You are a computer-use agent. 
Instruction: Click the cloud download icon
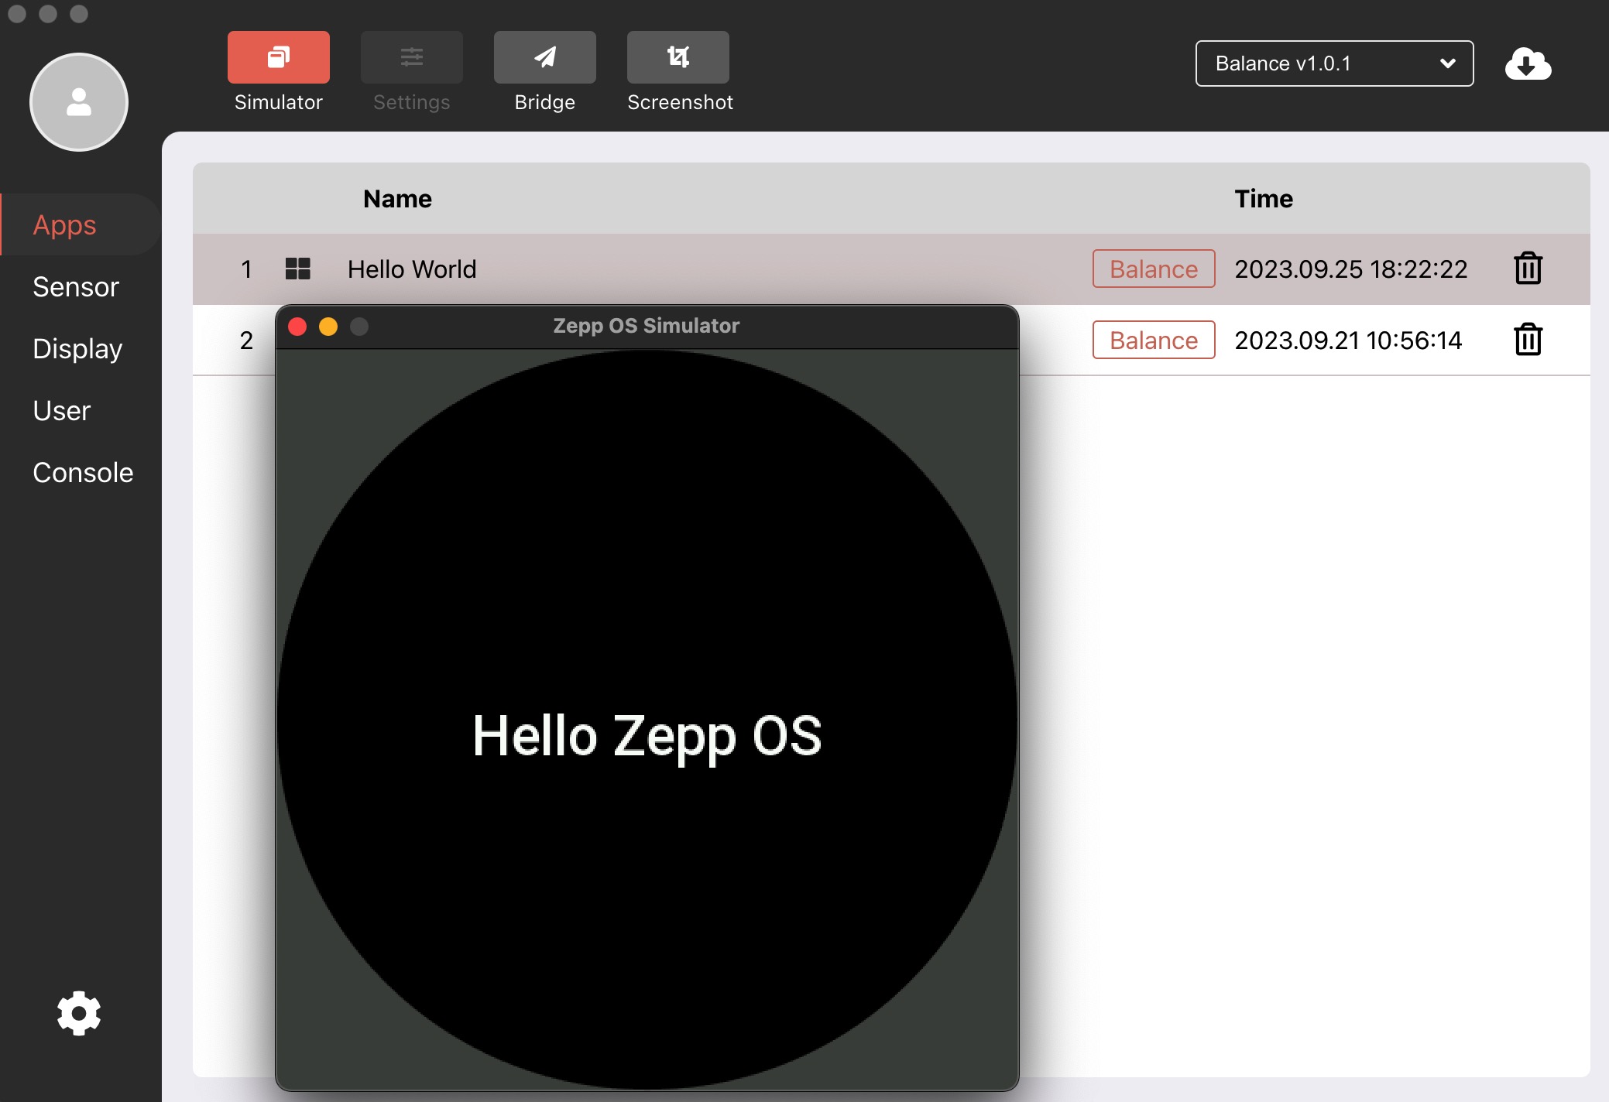point(1527,63)
